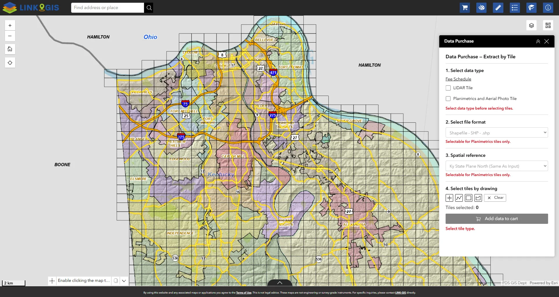Find my location on map

[10, 63]
